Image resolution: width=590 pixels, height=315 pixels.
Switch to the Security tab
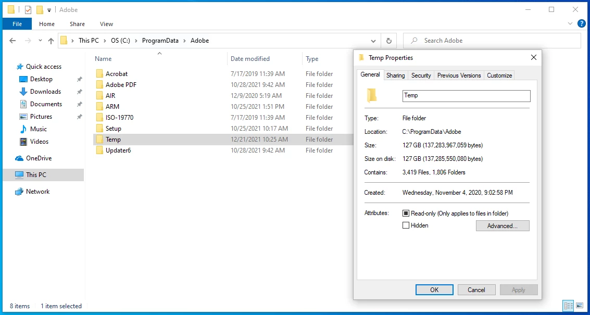(x=421, y=75)
